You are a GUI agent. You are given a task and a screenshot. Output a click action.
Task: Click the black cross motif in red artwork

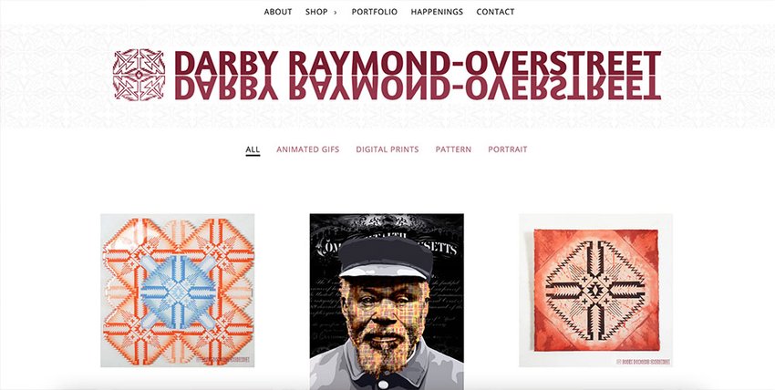(595, 291)
